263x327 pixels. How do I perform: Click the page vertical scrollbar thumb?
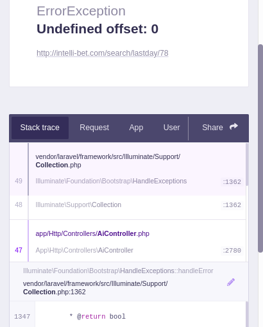[x=260, y=149]
